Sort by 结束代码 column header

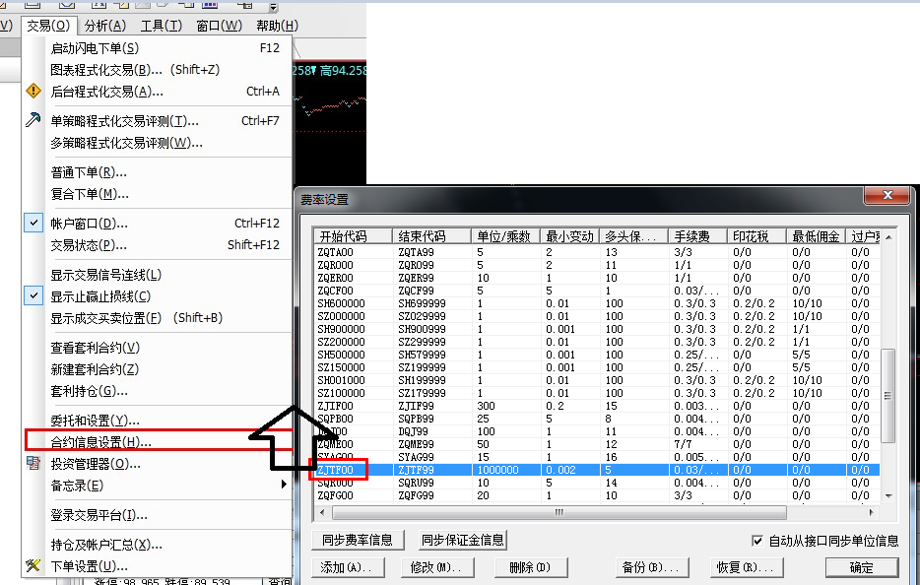pos(431,236)
